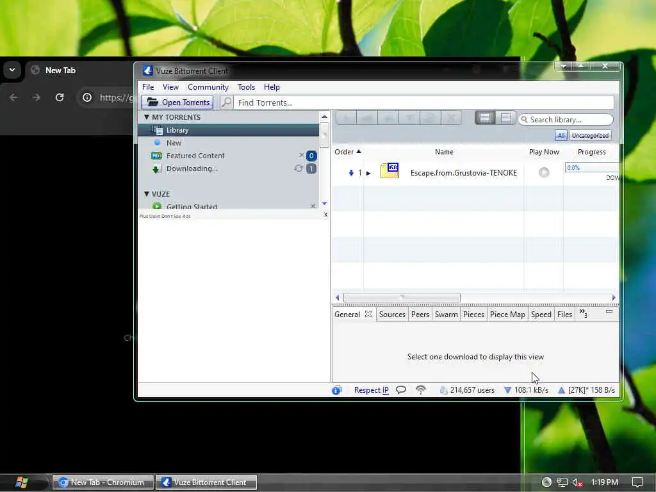Close the General tab with its x
Image resolution: width=656 pixels, height=492 pixels.
tap(368, 314)
